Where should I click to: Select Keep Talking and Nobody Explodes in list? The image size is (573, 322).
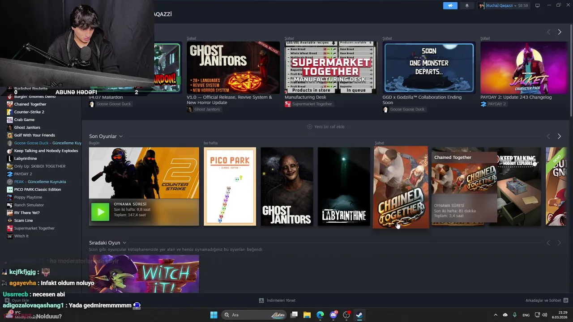(x=46, y=151)
